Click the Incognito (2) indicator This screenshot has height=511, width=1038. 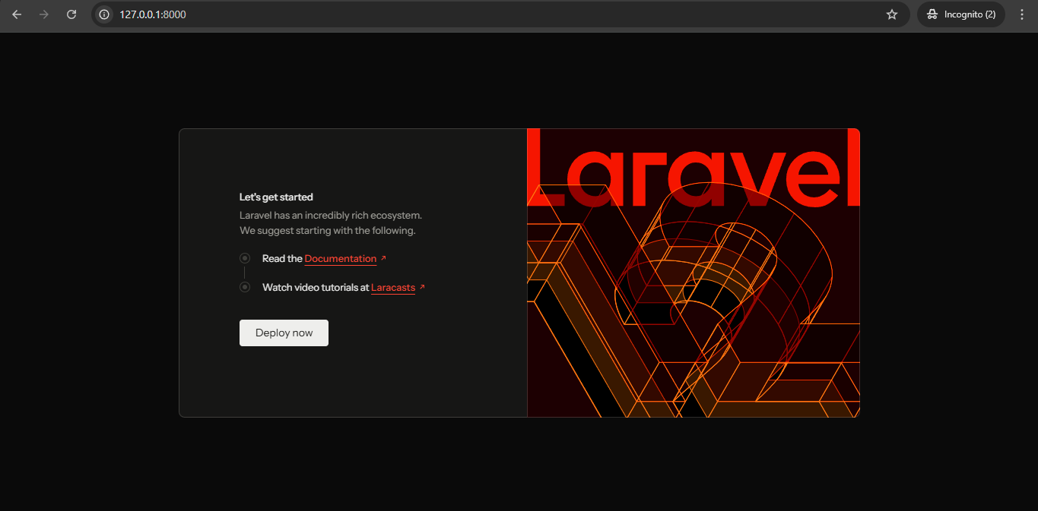point(961,14)
